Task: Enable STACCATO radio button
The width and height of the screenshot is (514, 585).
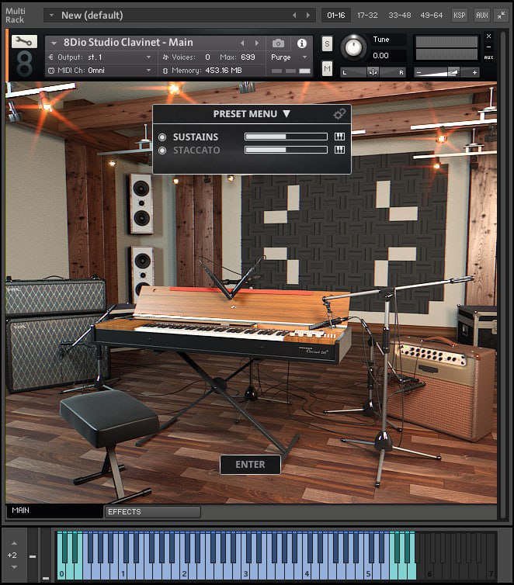Action: [x=162, y=151]
